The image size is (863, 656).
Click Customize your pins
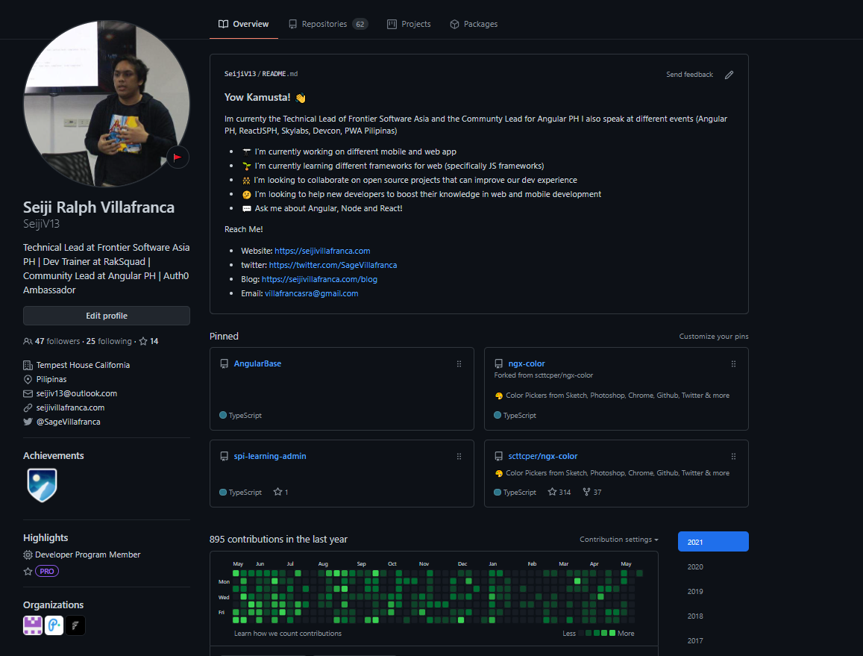pyautogui.click(x=713, y=337)
